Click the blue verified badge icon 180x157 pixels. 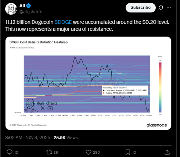[x=29, y=6]
